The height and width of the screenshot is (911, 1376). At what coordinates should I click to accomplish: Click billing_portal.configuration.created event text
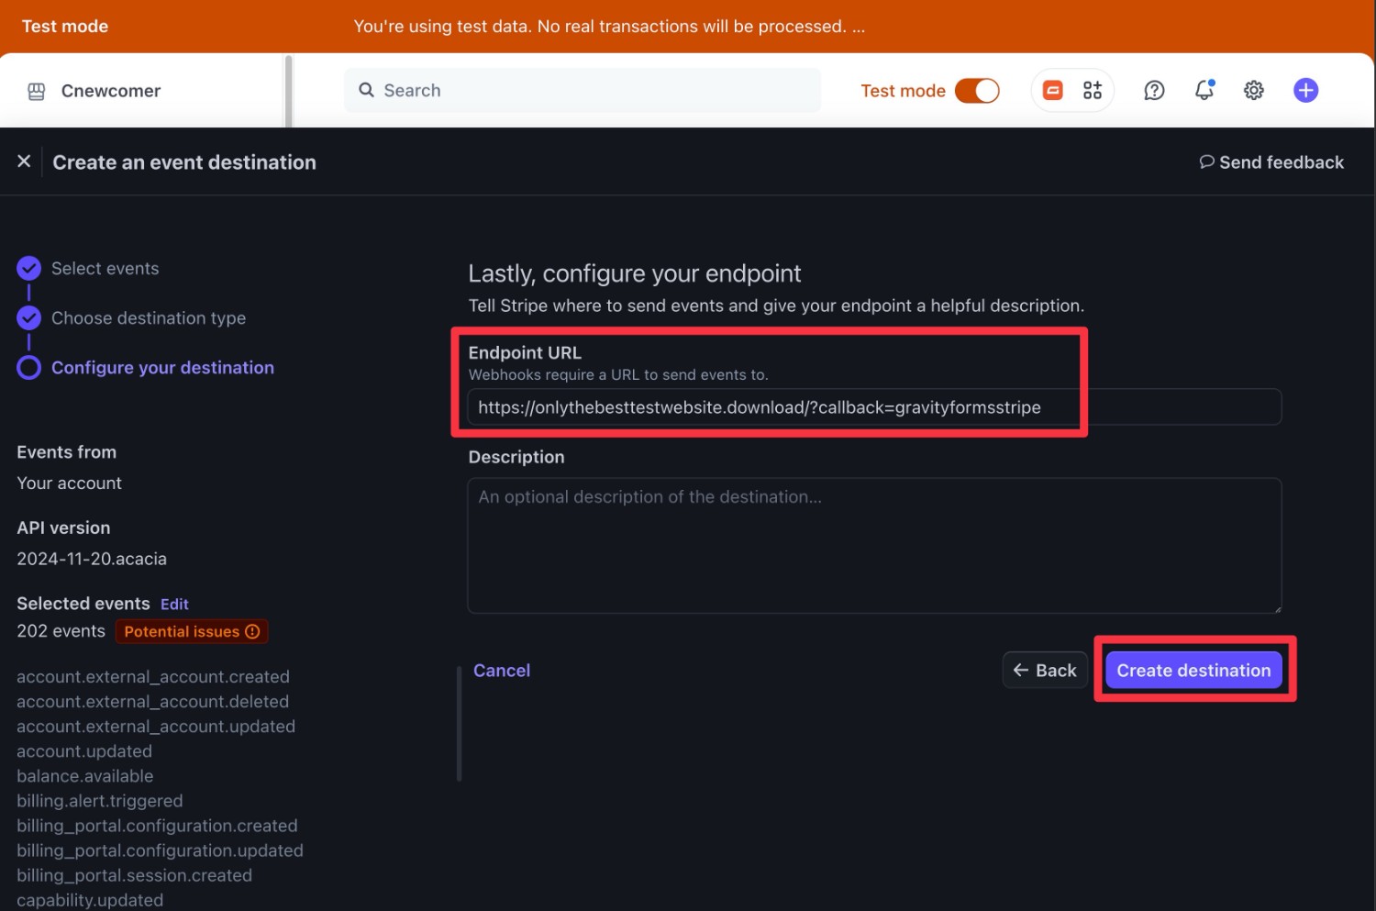pyautogui.click(x=157, y=825)
